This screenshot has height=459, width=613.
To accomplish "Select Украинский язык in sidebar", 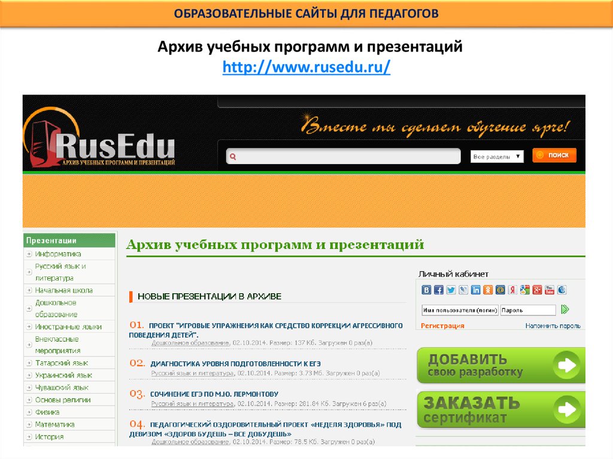I will [63, 375].
